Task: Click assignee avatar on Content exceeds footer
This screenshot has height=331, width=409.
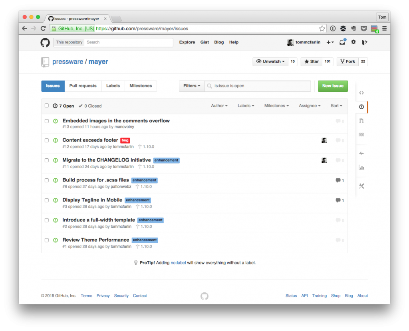Action: tap(324, 140)
